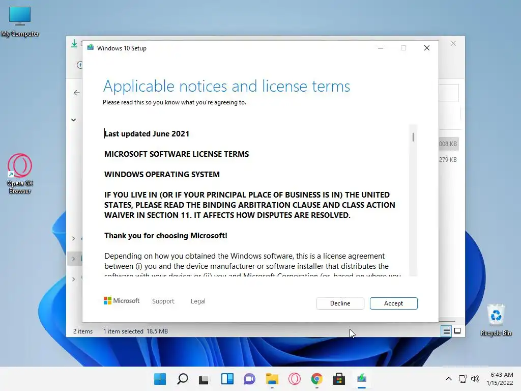This screenshot has height=391, width=521.
Task: Switch File Explorer to details view
Action: pos(446,331)
